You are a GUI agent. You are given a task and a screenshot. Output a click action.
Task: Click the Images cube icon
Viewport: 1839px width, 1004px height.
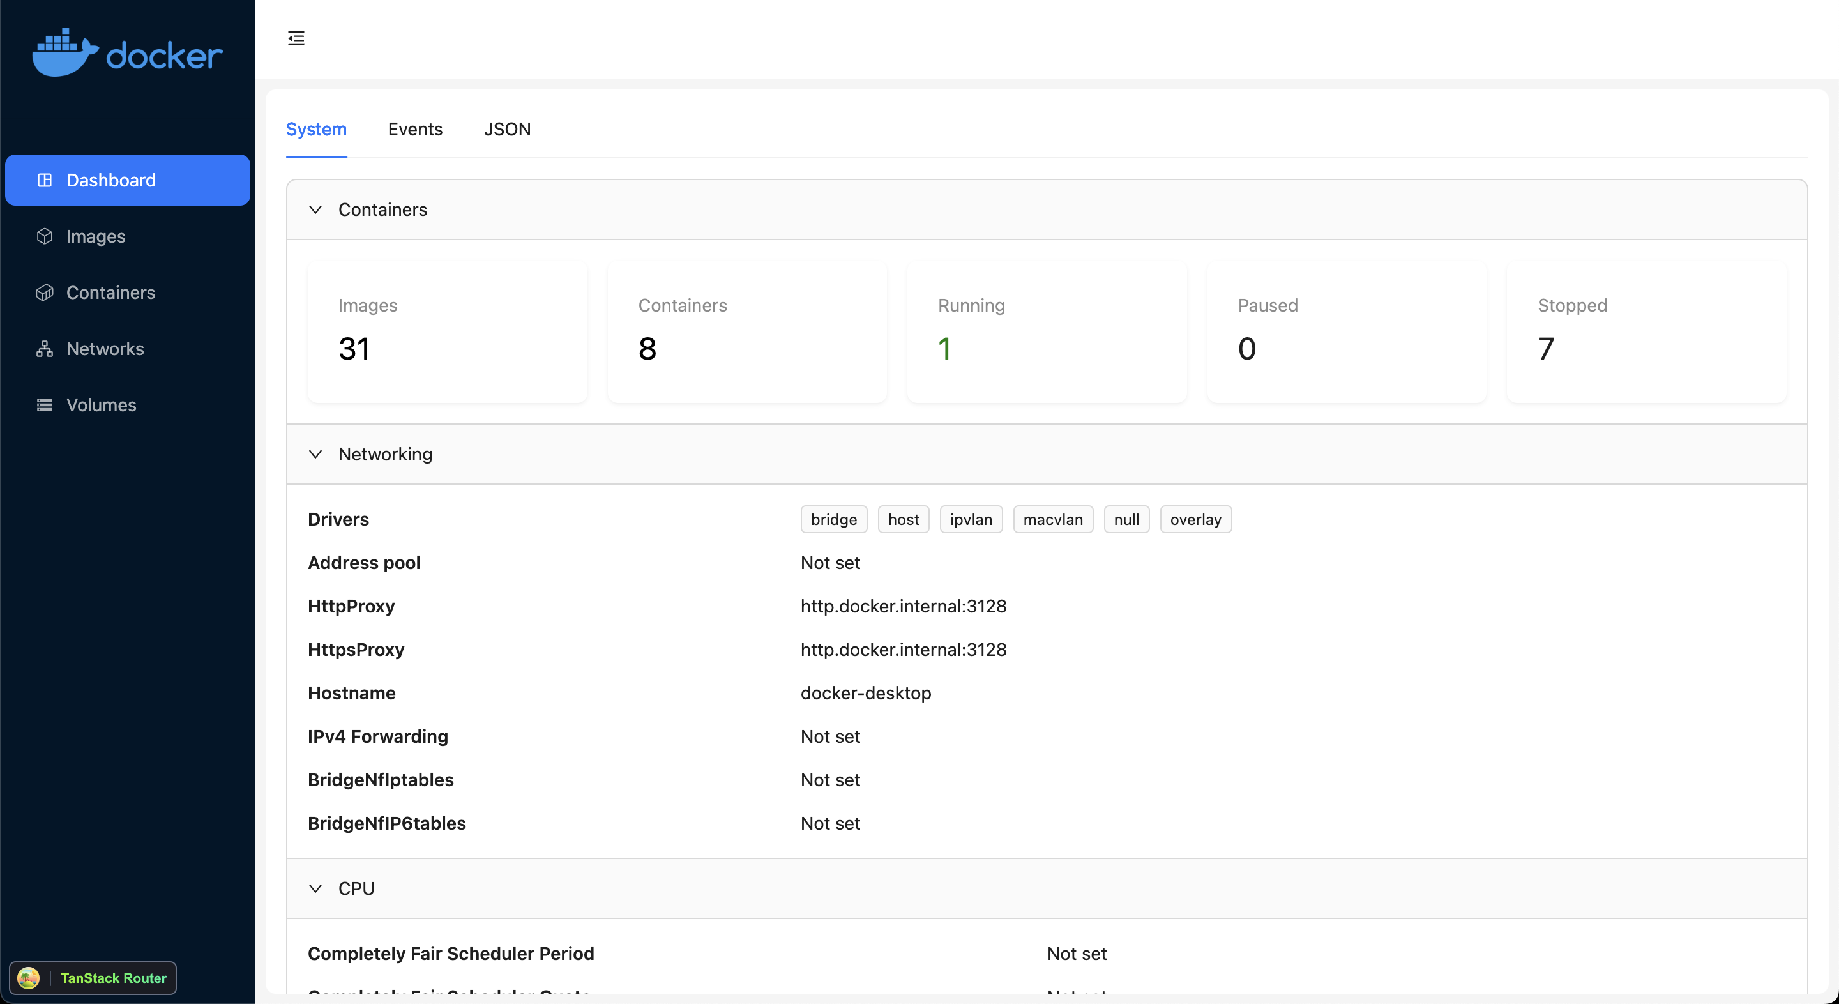click(44, 236)
